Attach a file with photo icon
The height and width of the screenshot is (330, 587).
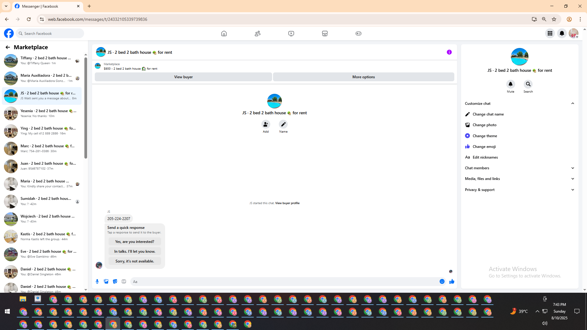coord(106,281)
